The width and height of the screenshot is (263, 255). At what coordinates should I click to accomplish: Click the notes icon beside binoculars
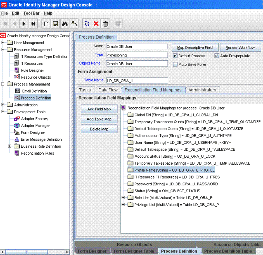tap(74, 24)
